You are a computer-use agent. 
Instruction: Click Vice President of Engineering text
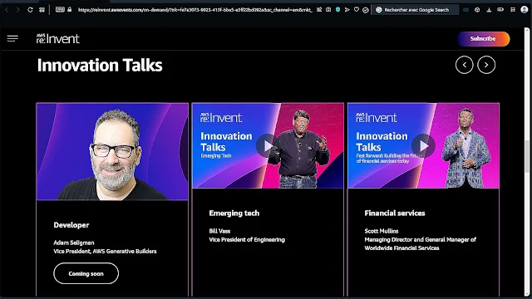[x=247, y=240]
